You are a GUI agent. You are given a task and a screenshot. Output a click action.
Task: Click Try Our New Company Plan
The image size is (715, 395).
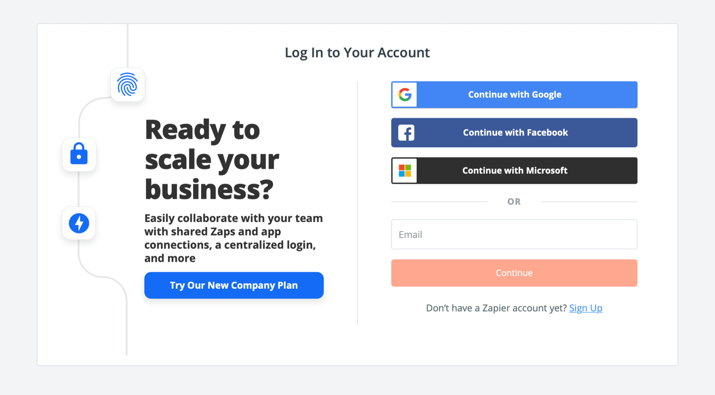(x=234, y=285)
